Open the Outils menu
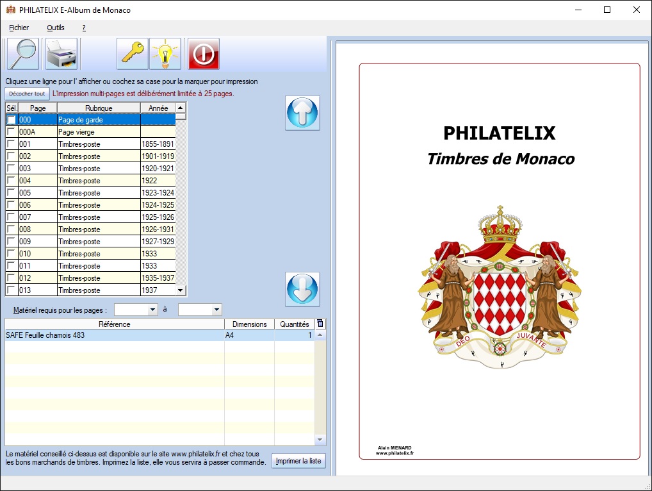652x491 pixels. (55, 28)
